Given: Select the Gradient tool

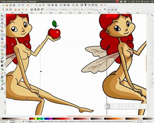Looking at the screenshot, I should 2,81.
